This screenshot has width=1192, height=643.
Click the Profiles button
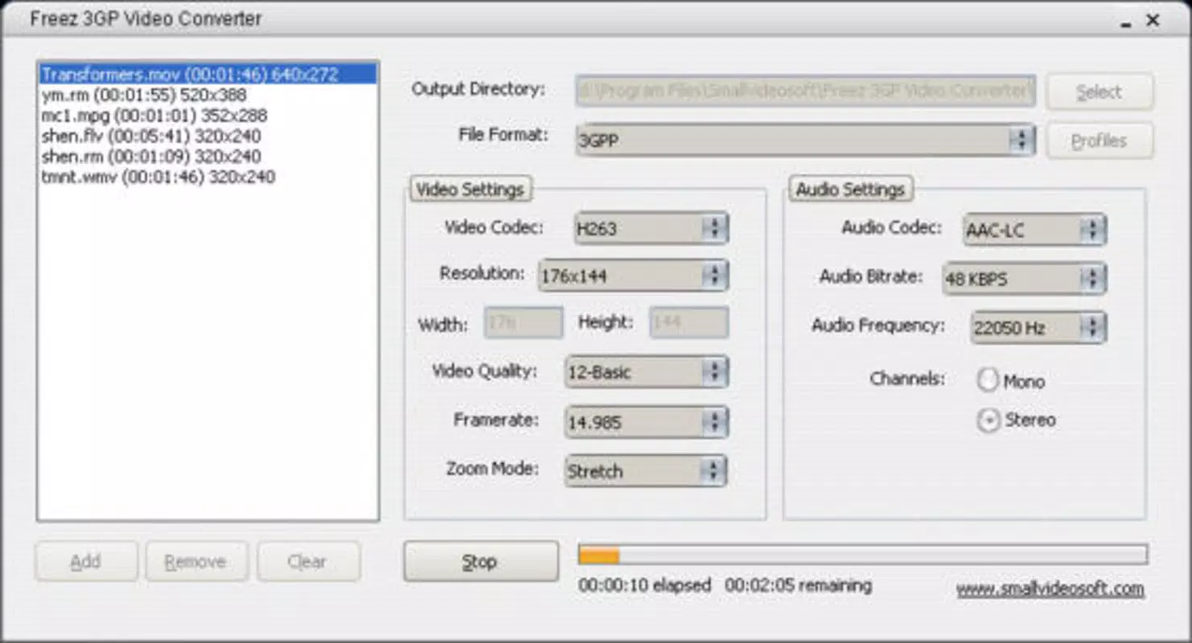point(1100,141)
